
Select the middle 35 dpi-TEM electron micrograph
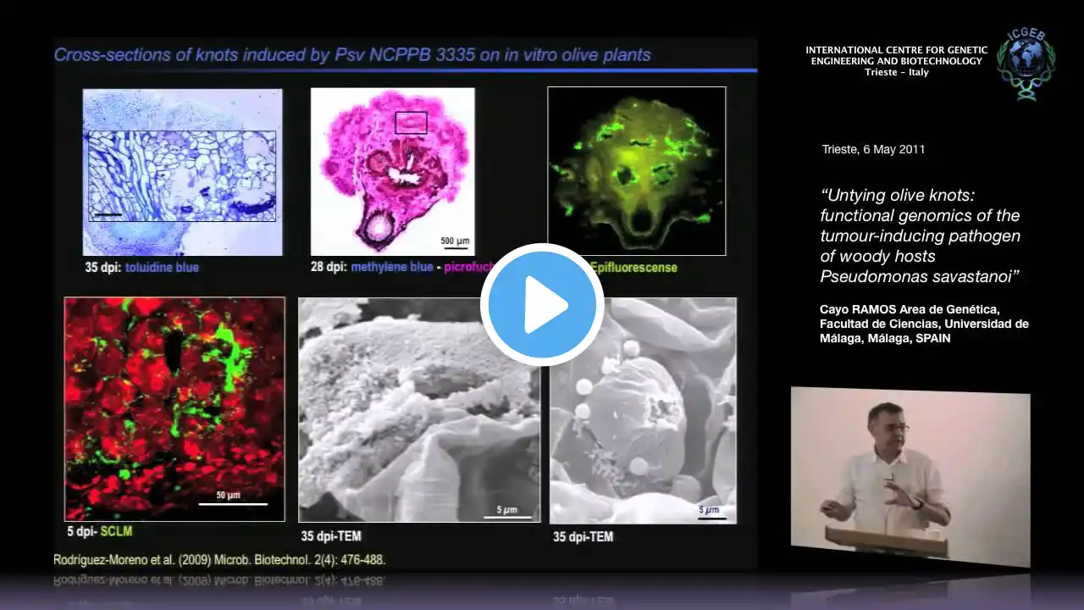coord(419,409)
